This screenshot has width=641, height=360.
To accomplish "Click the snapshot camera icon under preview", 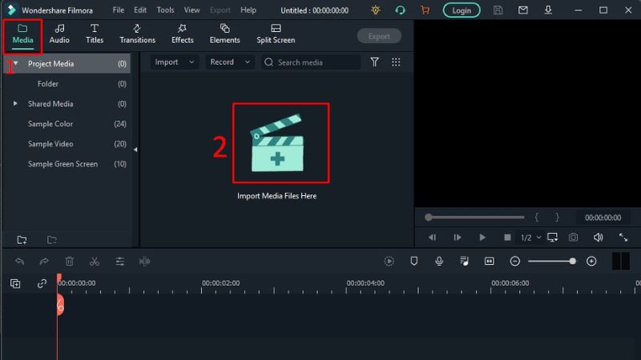I will point(573,238).
